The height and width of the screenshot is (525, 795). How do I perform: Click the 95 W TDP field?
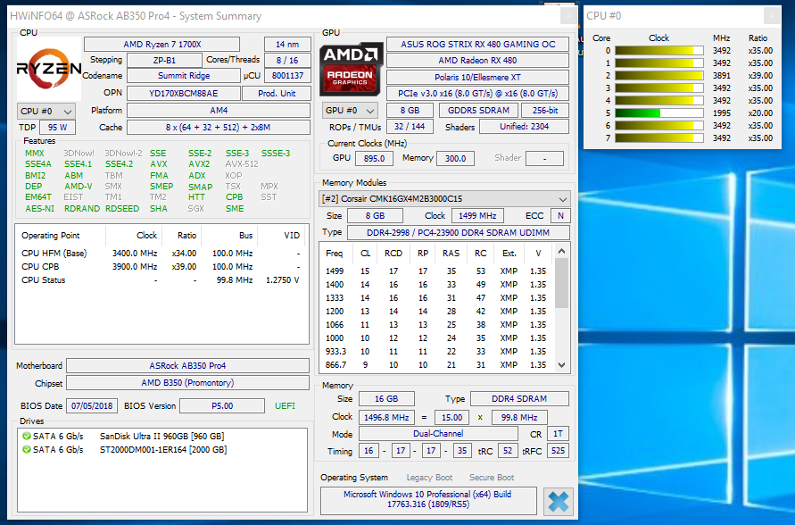point(58,128)
